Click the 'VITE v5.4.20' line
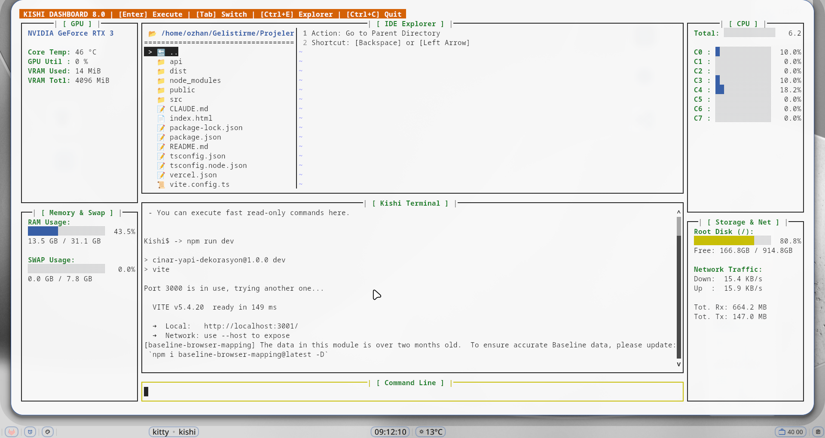 tap(215, 307)
